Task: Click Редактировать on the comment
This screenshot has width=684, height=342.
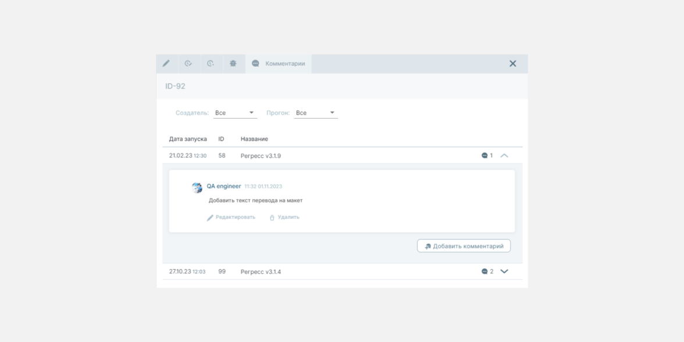Action: pos(231,218)
